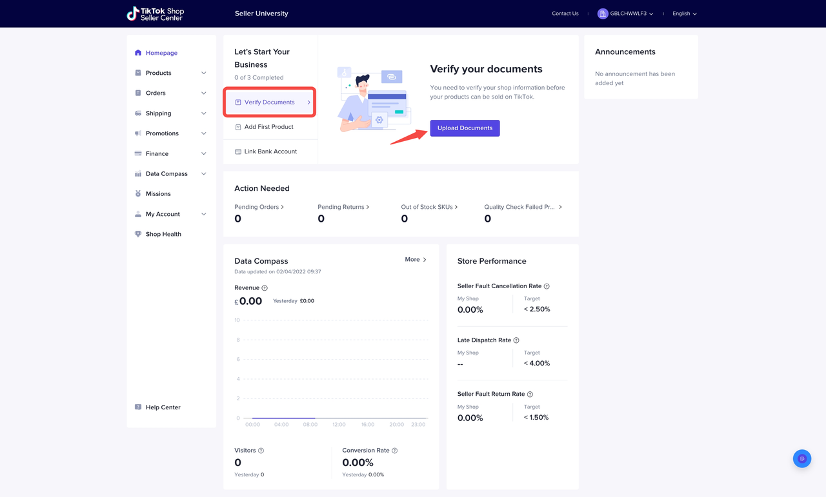Click the Seller University menu item
The height and width of the screenshot is (497, 826).
[261, 13]
